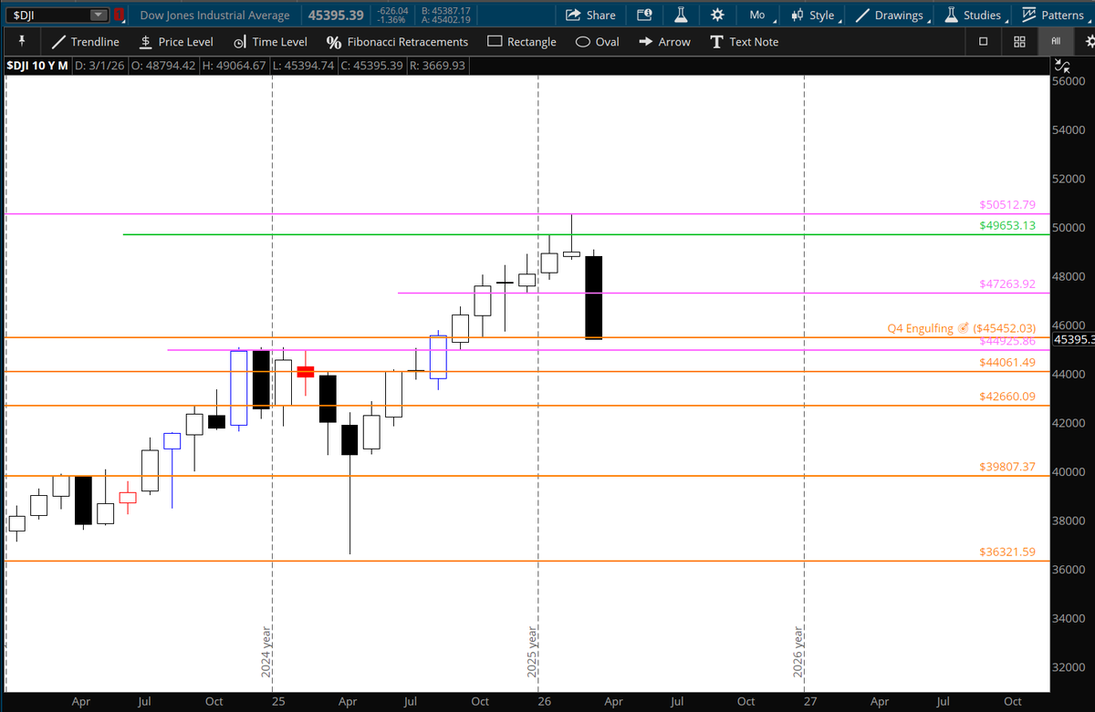
Task: Click the $42660.09 orange level label
Action: (x=1007, y=397)
